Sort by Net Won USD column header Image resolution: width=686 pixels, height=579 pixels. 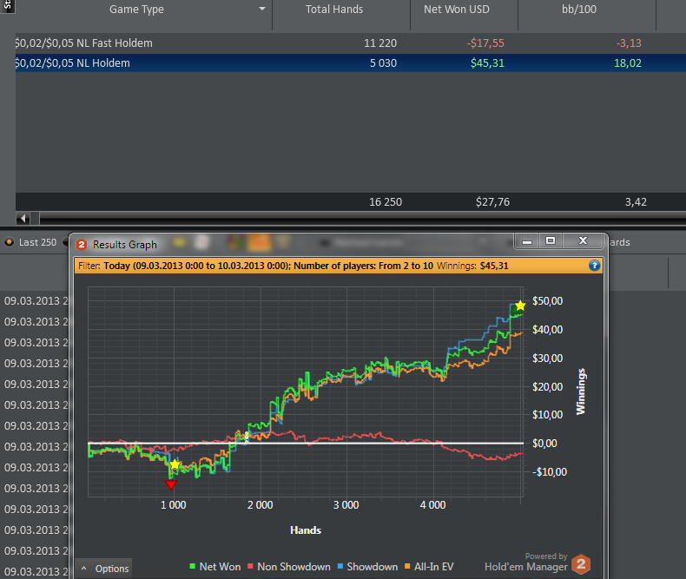pyautogui.click(x=458, y=10)
